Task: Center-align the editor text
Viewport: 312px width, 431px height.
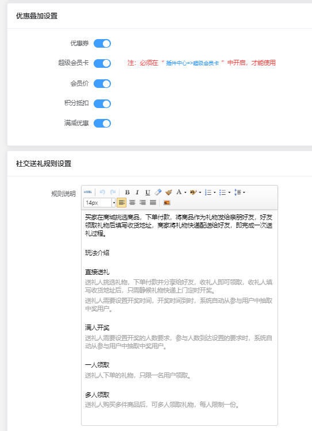Action: point(132,203)
